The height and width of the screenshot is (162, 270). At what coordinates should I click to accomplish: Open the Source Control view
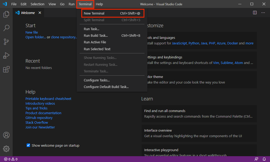pos(6,42)
